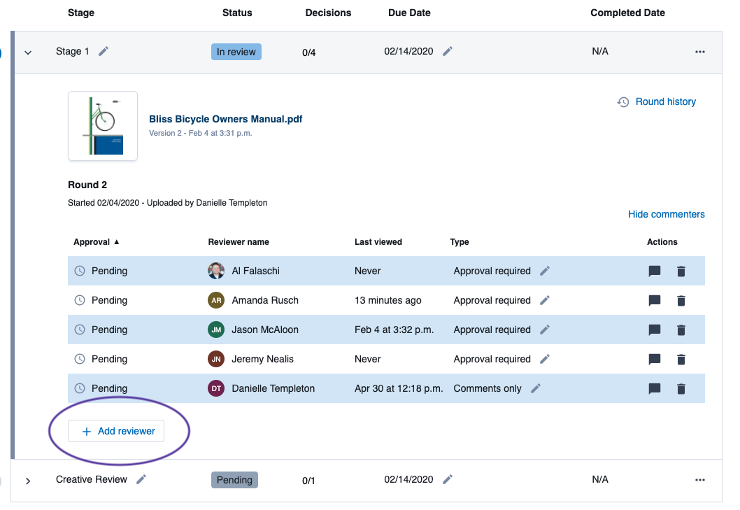Screen dimensions: 740x510
Task: Open Creative Review more options menu
Action: click(x=700, y=480)
